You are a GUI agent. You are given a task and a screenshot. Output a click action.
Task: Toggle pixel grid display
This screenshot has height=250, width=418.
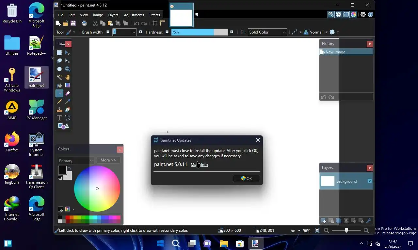point(155,23)
